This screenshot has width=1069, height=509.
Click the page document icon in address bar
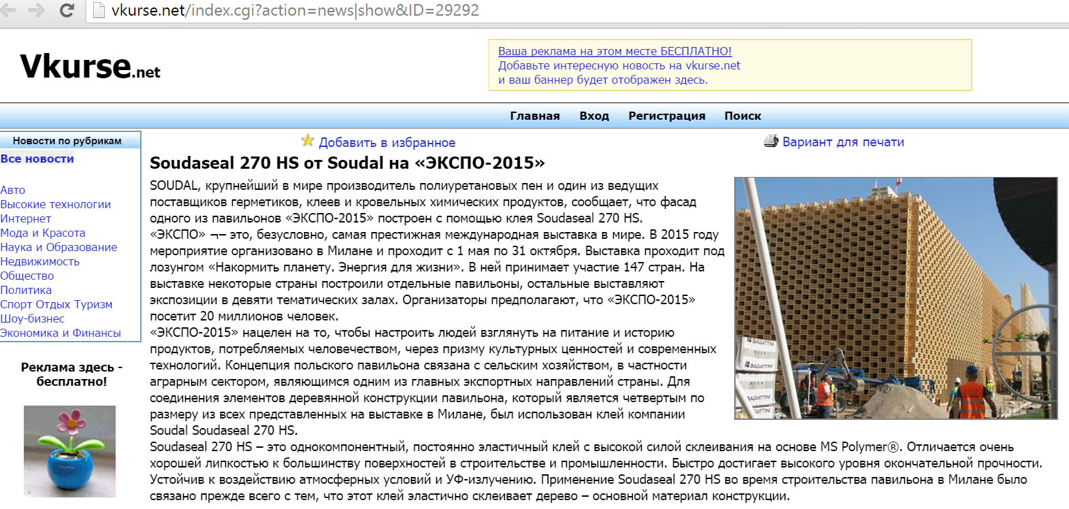99,10
